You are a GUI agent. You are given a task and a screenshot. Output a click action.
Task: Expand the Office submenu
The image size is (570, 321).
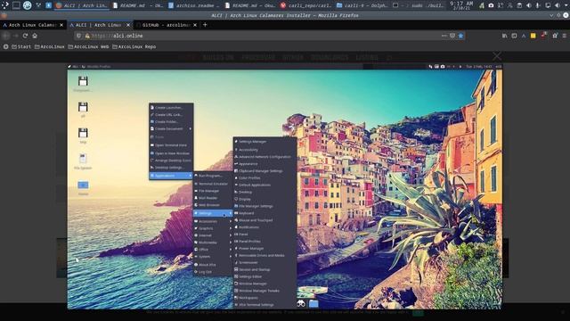click(213, 250)
